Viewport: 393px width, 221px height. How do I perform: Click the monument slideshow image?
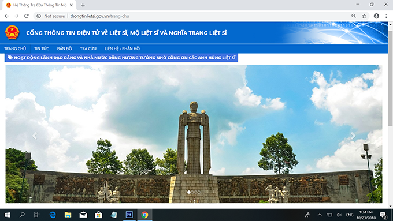click(194, 134)
